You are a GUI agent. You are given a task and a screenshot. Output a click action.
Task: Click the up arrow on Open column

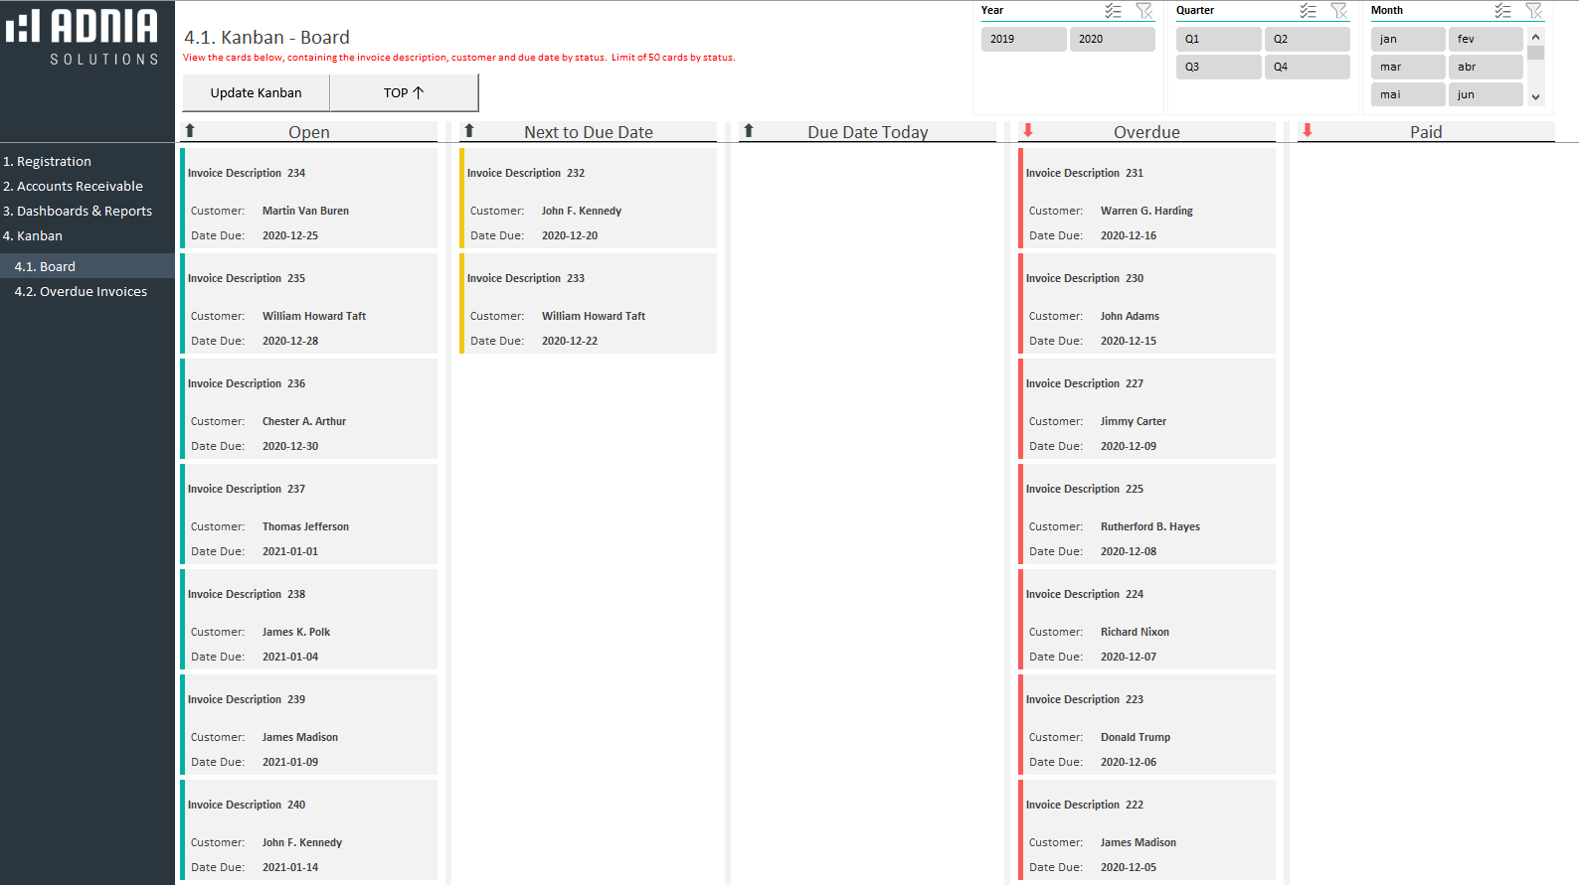click(190, 131)
